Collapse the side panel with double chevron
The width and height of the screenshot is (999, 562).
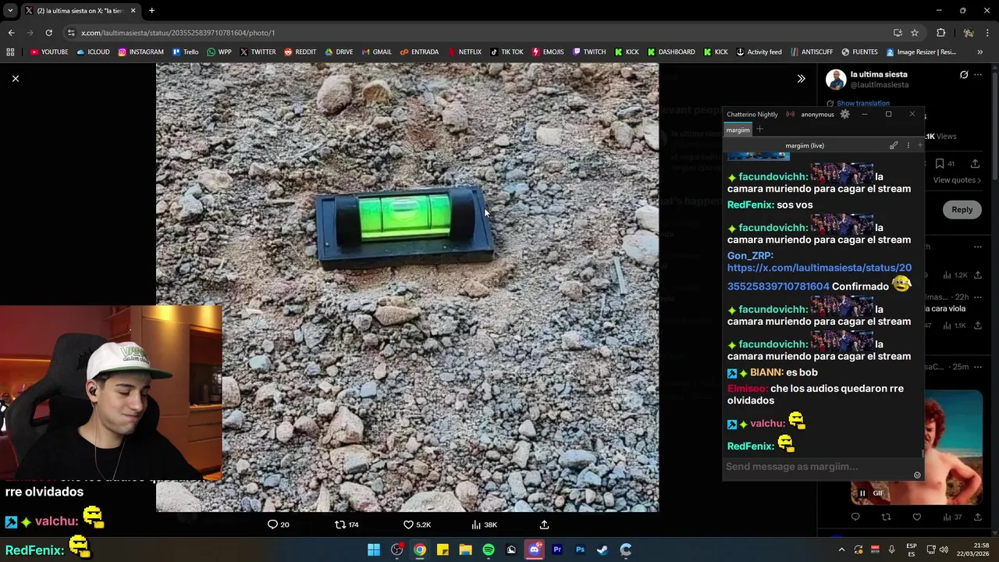point(801,78)
